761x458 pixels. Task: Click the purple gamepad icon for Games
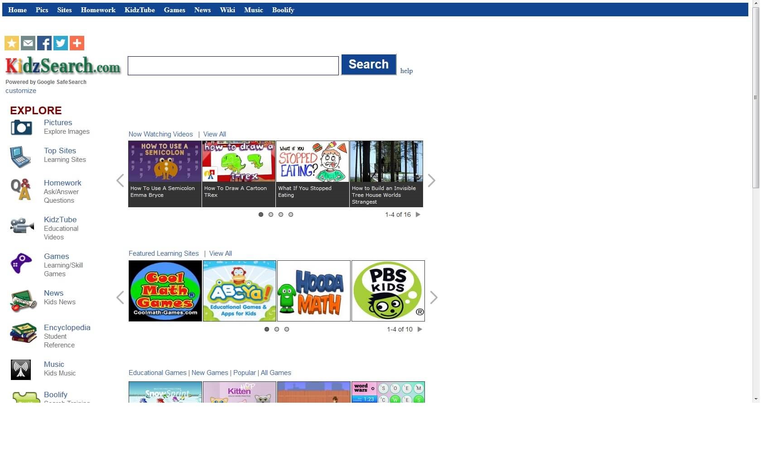[21, 263]
